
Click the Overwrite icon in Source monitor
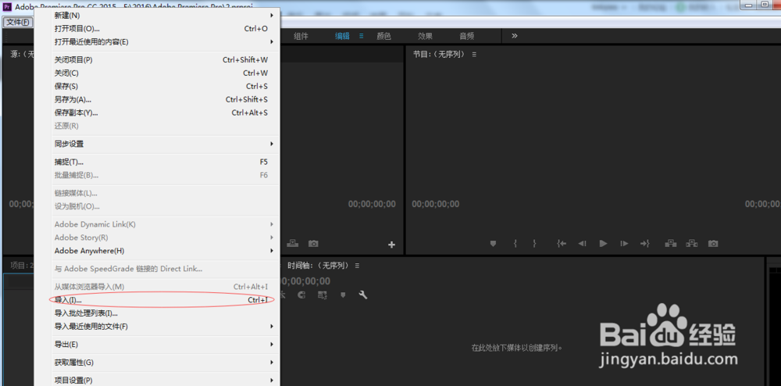click(293, 244)
